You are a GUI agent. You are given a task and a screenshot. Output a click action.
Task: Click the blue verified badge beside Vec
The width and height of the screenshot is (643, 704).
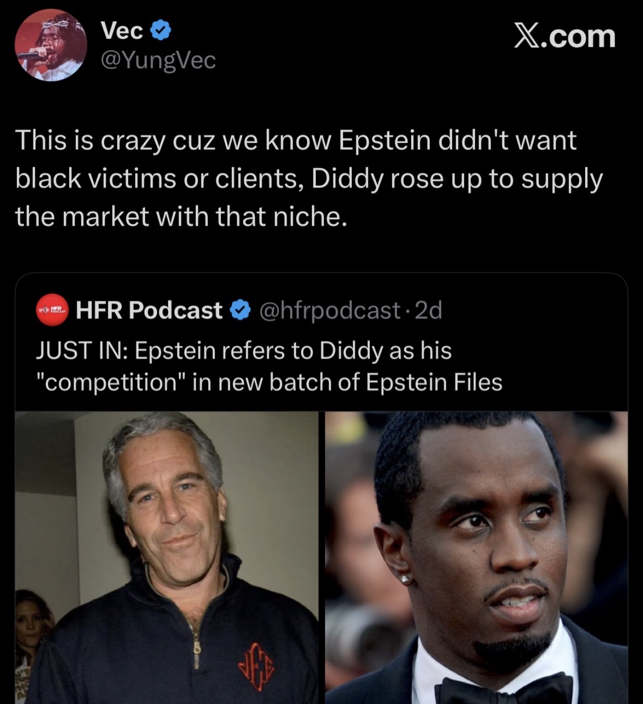coord(161,31)
